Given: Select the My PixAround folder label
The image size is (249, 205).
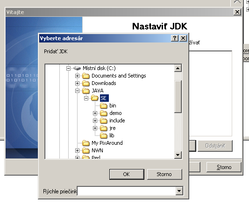Looking at the screenshot, I should click(x=107, y=143).
